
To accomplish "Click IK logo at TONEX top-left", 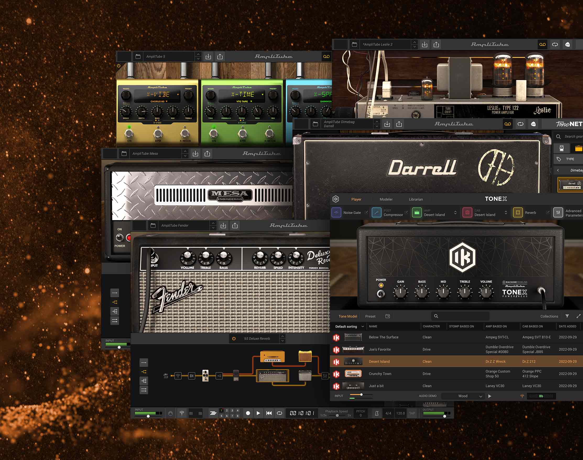I will 335,199.
